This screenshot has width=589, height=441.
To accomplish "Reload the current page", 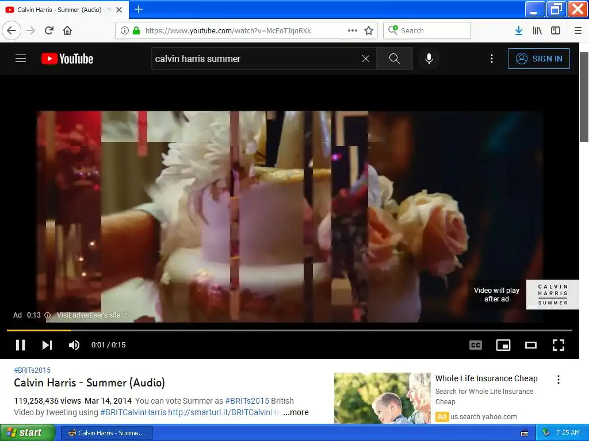I will point(49,30).
